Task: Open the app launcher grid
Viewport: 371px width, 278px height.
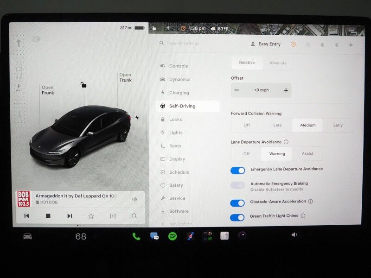Action: pos(208,236)
